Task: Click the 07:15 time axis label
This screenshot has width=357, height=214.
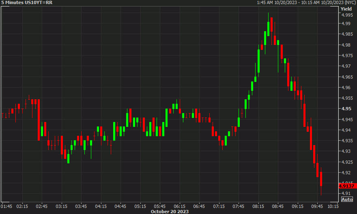Action: [219, 206]
